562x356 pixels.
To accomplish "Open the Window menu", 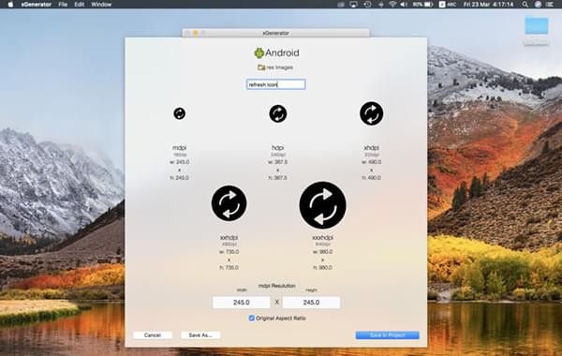I will tap(101, 5).
